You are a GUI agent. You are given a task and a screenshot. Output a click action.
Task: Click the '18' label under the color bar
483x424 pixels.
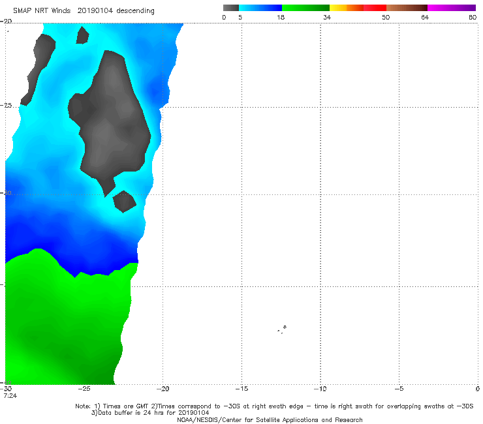pyautogui.click(x=281, y=17)
